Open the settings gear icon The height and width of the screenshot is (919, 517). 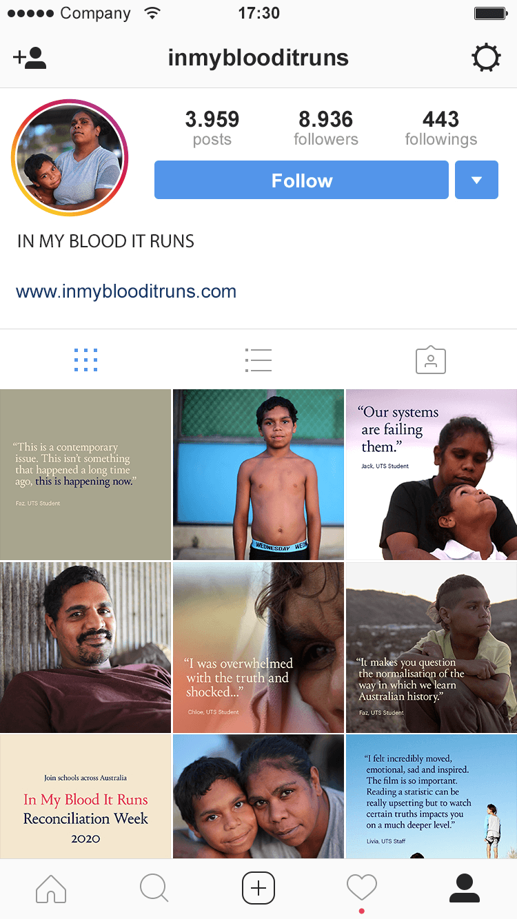tap(486, 58)
